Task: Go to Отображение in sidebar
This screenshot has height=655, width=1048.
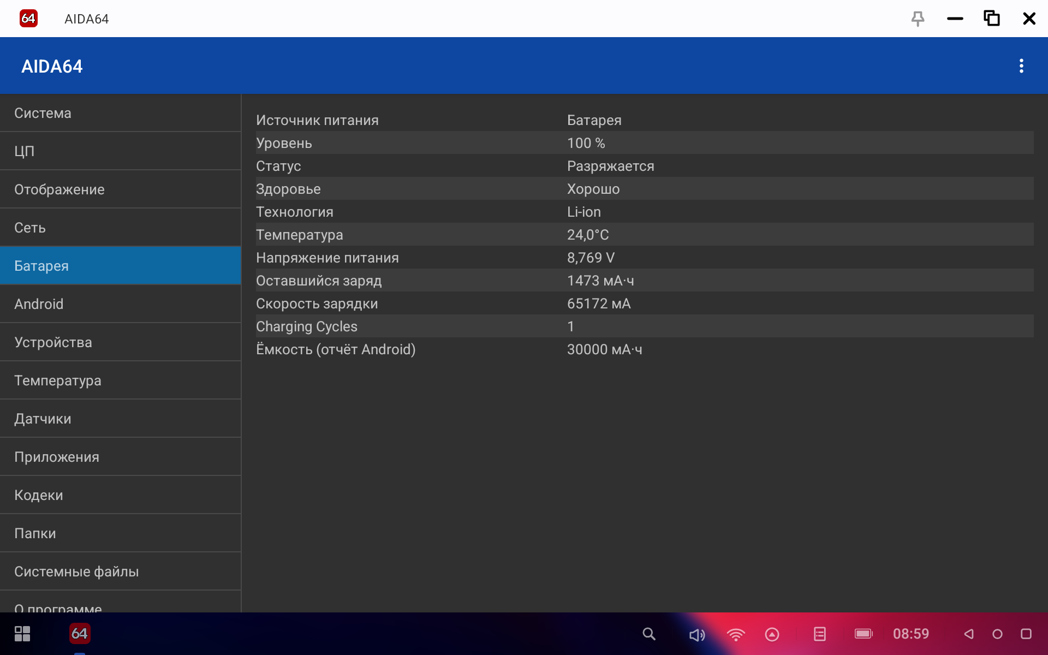Action: [120, 189]
